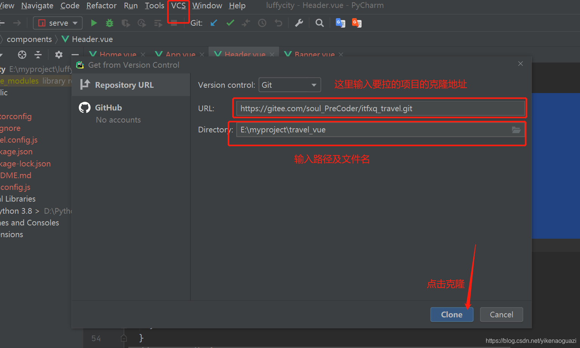Open the Code menu

pos(70,6)
